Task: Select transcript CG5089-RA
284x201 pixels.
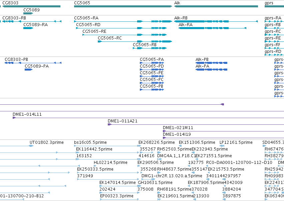Action: click(35, 25)
